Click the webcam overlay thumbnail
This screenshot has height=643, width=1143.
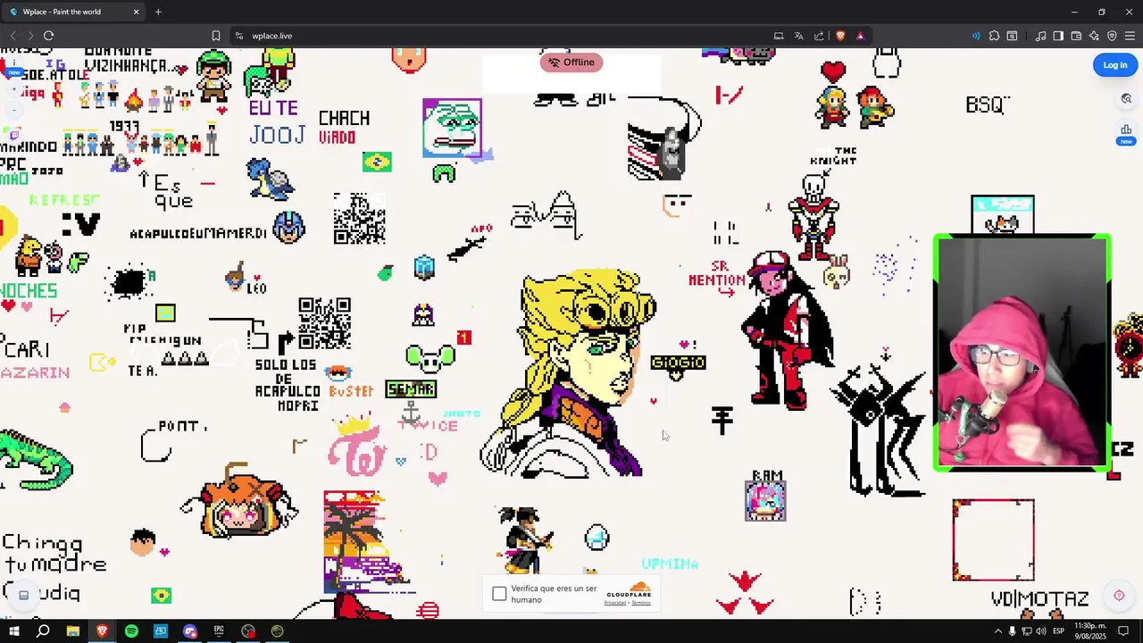tap(1022, 353)
